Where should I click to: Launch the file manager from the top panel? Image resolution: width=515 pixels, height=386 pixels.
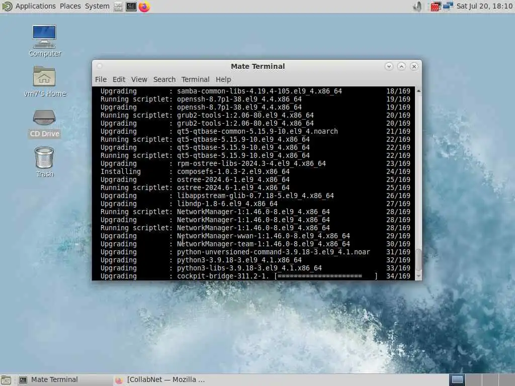(118, 7)
